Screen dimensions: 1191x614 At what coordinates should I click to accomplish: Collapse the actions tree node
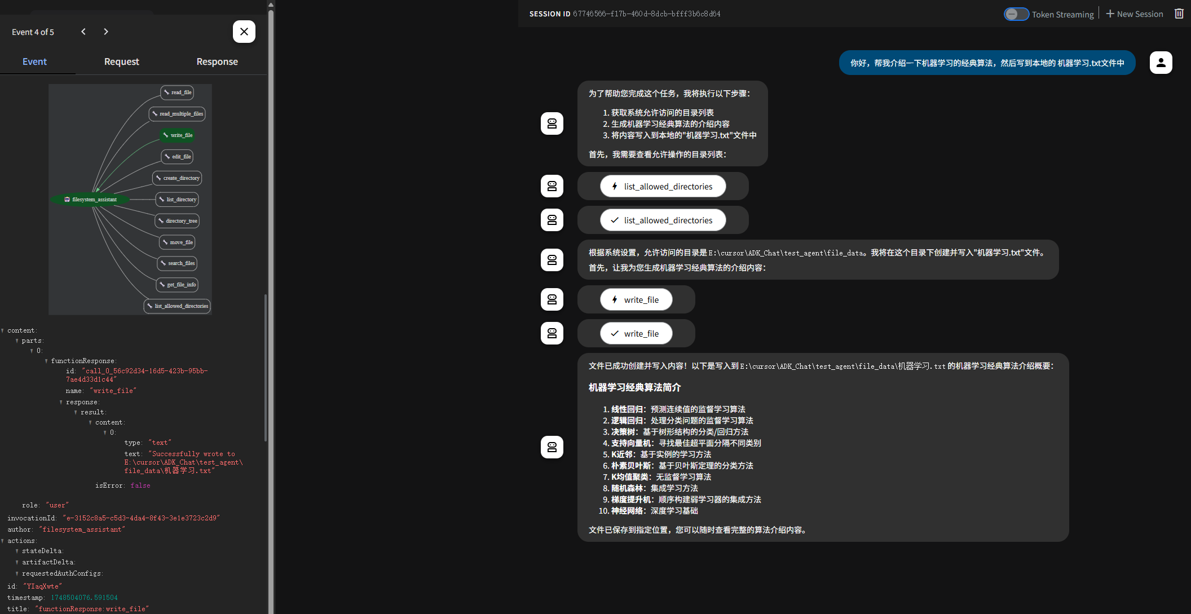pos(3,541)
